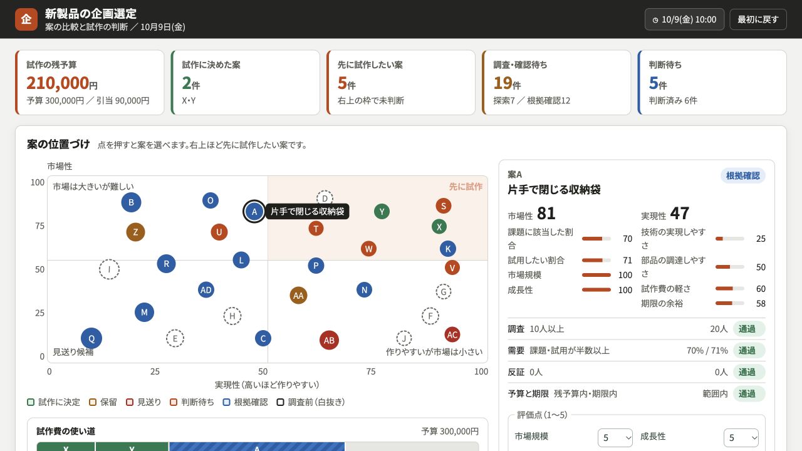
Task: Select point O on the scatter chart
Action: pos(211,200)
